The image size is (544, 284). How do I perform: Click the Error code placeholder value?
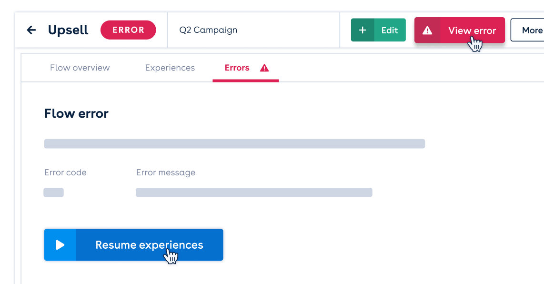53,193
